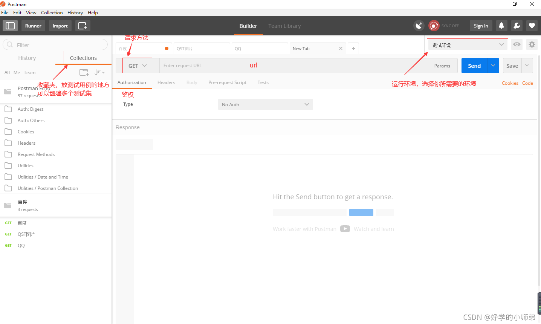This screenshot has width=541, height=324.
Task: Click the Send button
Action: pyautogui.click(x=474, y=66)
